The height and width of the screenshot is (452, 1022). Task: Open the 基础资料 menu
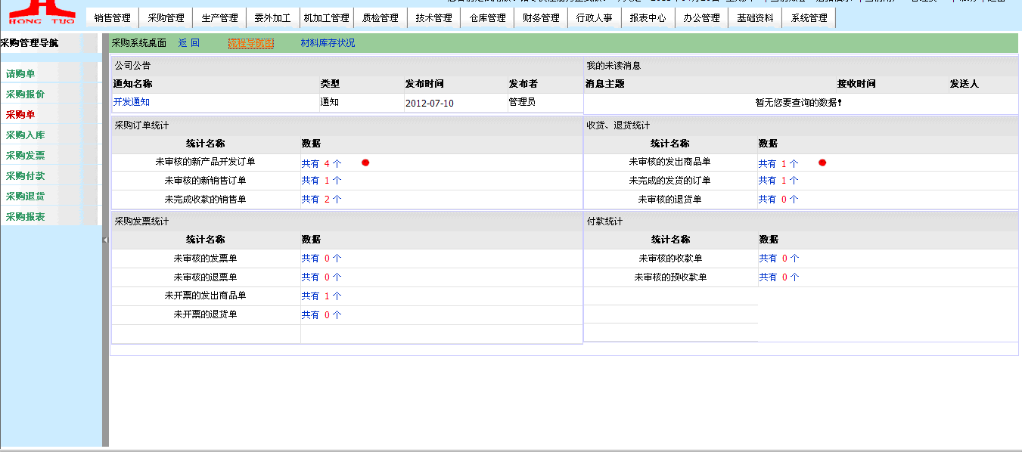click(756, 18)
